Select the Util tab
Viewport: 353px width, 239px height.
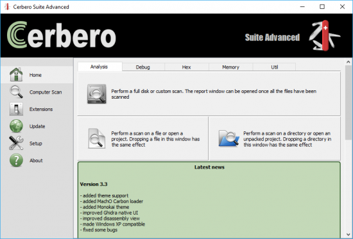pos(275,67)
